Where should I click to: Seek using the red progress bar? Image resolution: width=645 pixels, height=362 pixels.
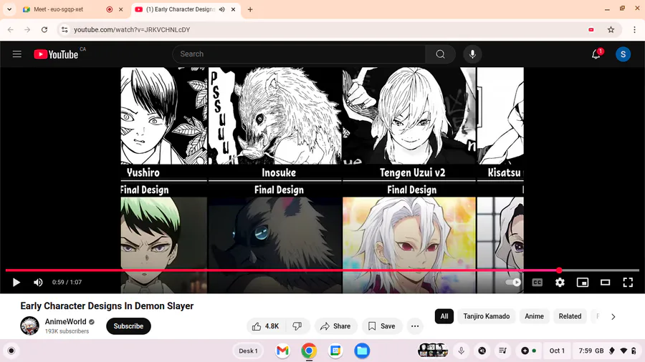point(322,270)
